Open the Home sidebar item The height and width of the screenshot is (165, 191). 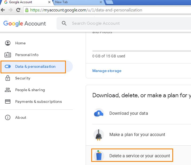pos(36,43)
